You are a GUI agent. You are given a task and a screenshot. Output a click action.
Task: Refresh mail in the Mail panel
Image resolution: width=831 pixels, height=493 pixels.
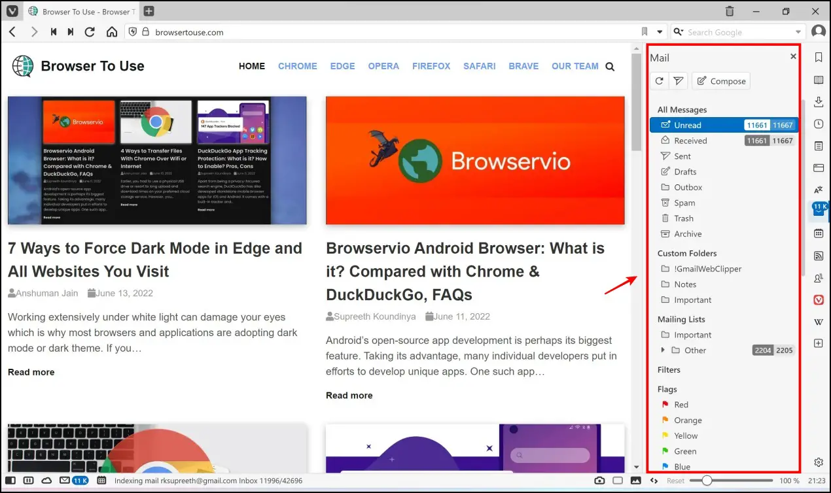pyautogui.click(x=660, y=81)
